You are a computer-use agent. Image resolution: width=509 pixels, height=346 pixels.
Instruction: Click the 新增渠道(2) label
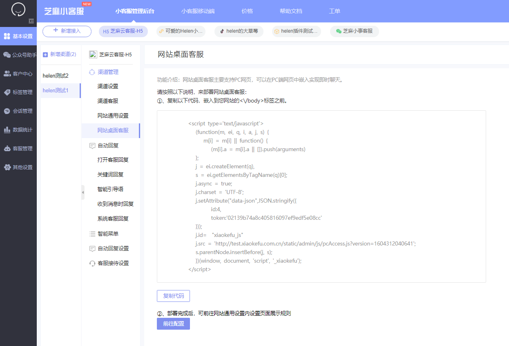[x=63, y=54]
